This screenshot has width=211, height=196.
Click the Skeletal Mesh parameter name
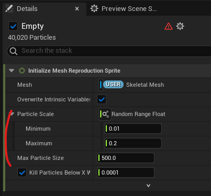click(145, 85)
